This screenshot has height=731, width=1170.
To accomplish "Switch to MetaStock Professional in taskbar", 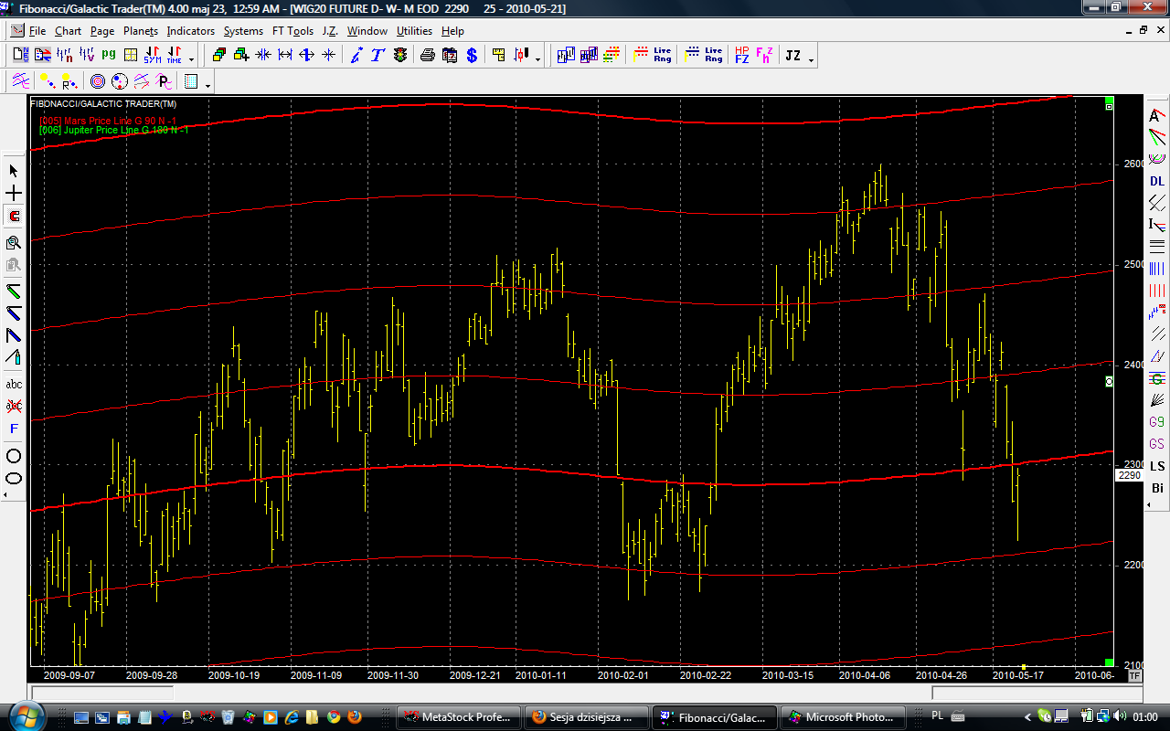I will pos(462,717).
